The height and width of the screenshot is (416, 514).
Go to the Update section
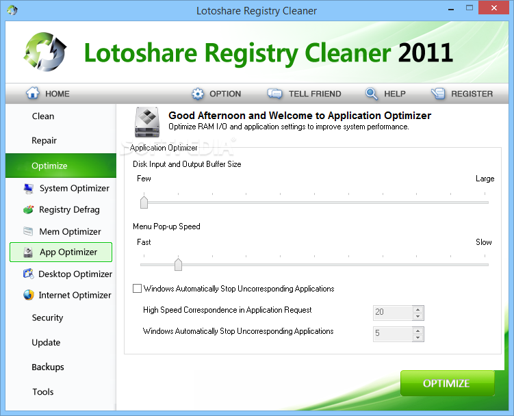point(46,343)
